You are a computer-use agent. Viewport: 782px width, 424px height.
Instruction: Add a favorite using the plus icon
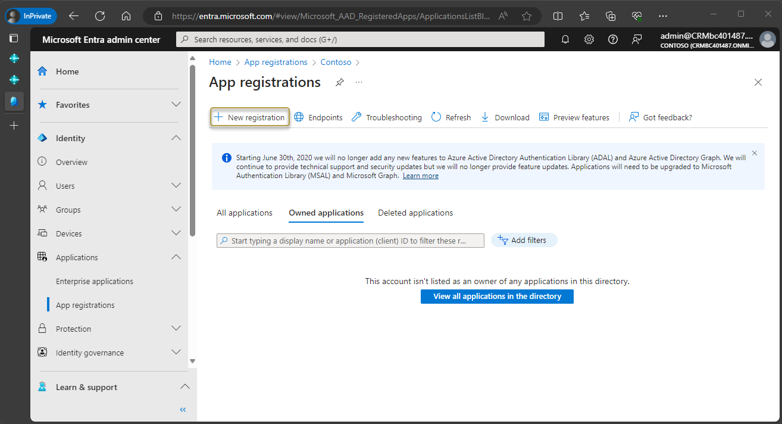click(14, 125)
